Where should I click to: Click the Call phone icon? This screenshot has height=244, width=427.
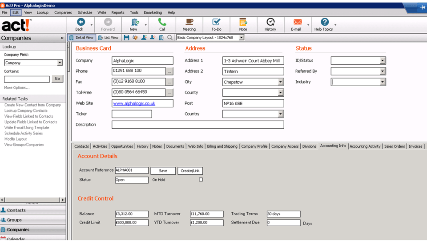tap(162, 22)
